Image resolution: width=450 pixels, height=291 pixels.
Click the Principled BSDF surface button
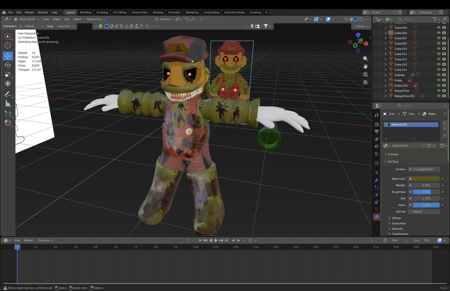point(424,169)
